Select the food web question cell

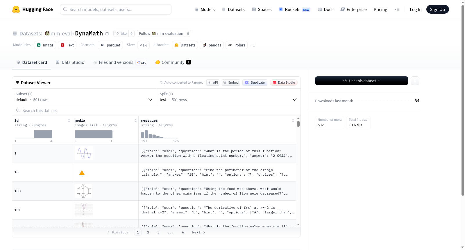point(217,191)
